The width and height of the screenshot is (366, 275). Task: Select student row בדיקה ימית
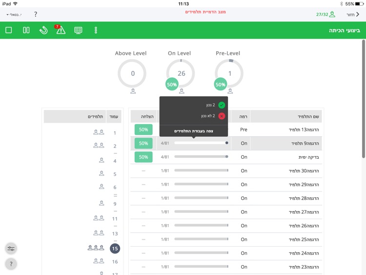pos(226,157)
